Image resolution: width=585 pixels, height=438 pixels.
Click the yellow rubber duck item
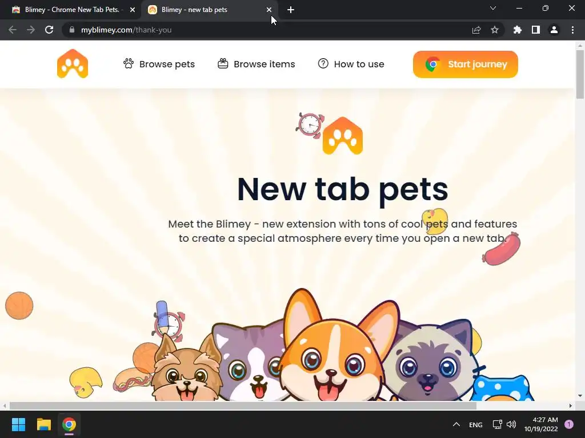pyautogui.click(x=86, y=382)
